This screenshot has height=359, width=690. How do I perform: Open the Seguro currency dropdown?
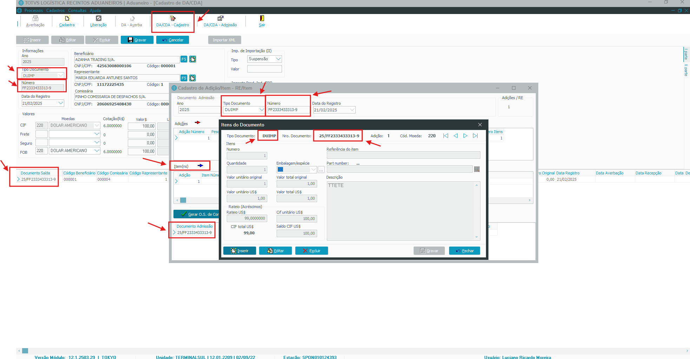coord(97,143)
